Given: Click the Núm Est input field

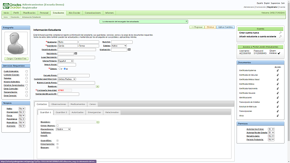Looking at the screenshot, I should click(122, 42).
